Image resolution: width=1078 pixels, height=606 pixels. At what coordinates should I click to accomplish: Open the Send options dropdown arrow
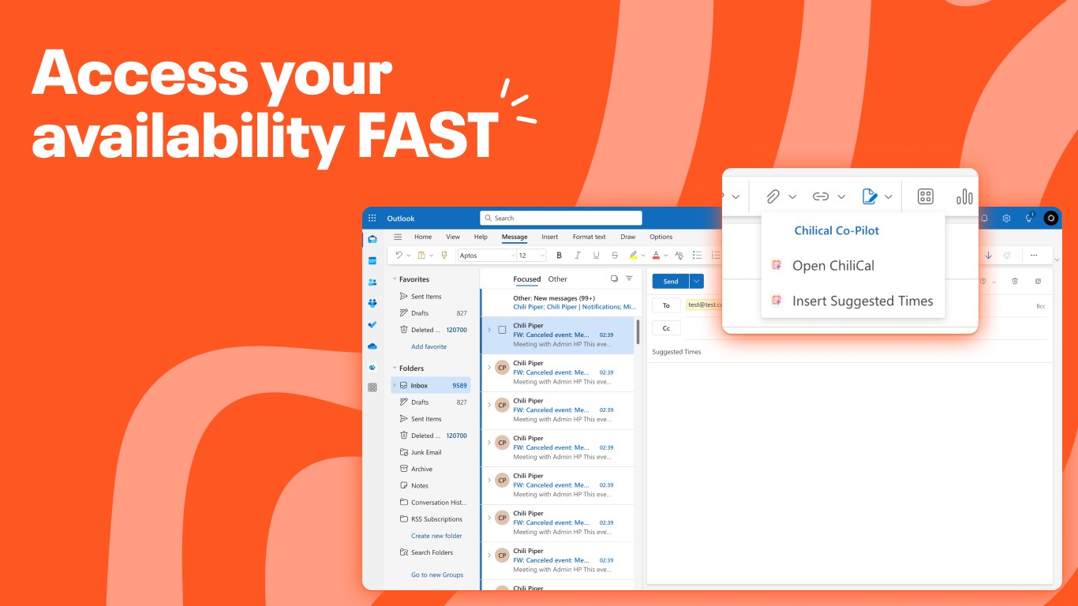[x=696, y=281]
